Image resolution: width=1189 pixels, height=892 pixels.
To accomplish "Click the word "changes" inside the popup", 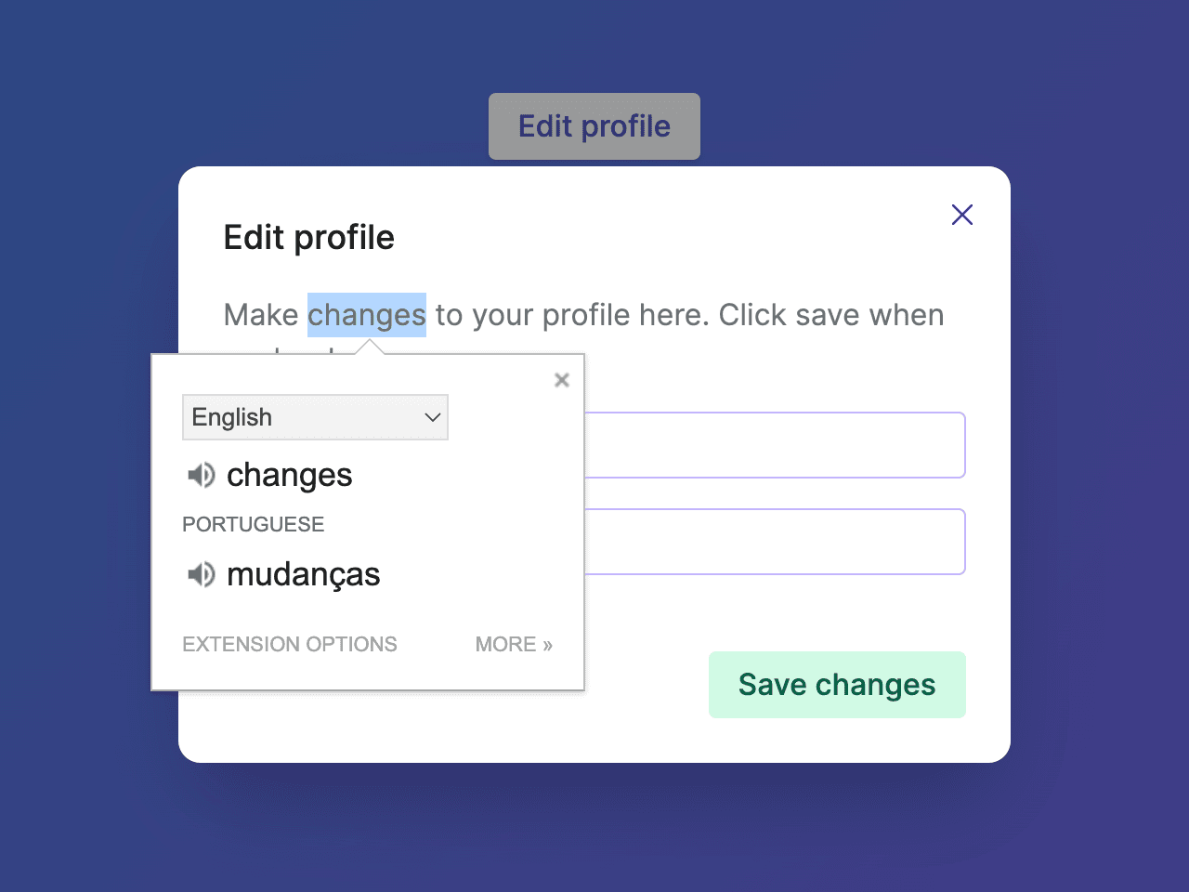I will point(289,475).
